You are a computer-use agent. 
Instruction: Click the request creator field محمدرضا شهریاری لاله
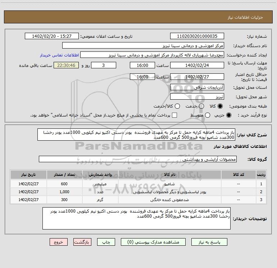pos(152,55)
